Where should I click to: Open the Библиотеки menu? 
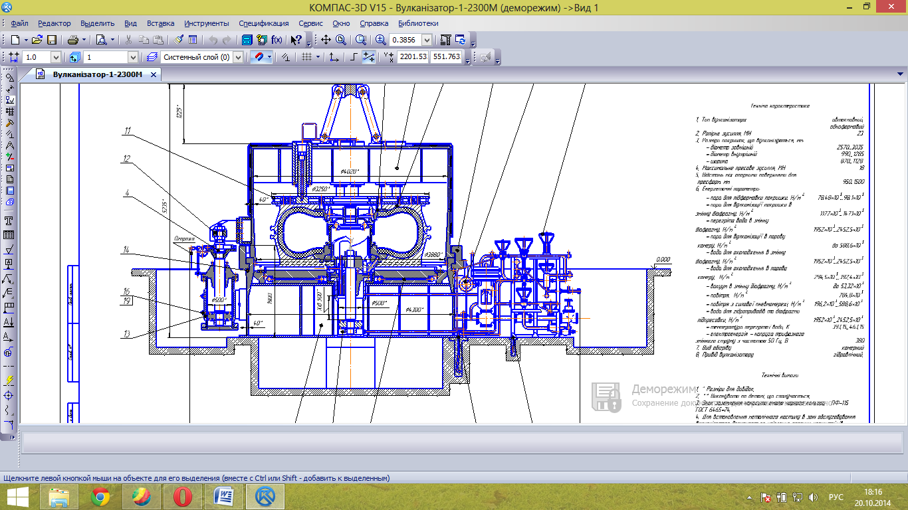(418, 23)
